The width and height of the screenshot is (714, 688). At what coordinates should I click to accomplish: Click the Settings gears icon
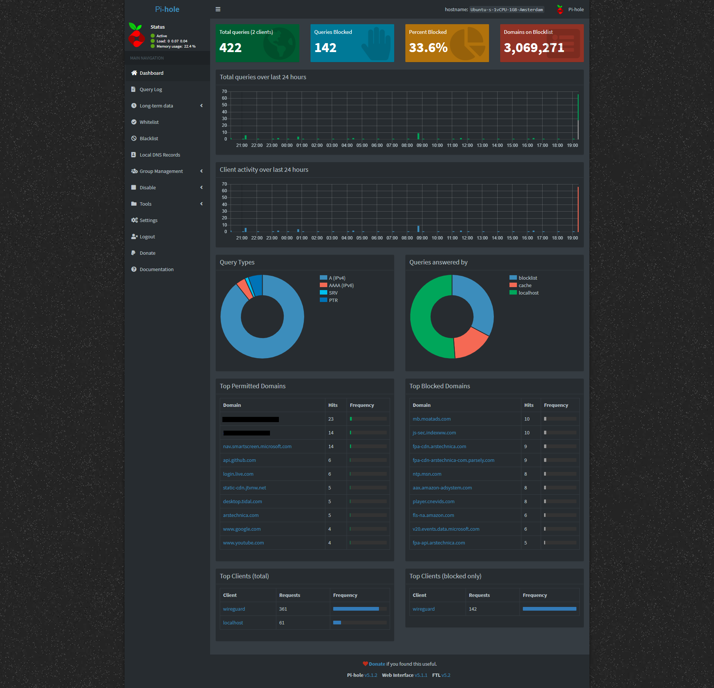134,220
